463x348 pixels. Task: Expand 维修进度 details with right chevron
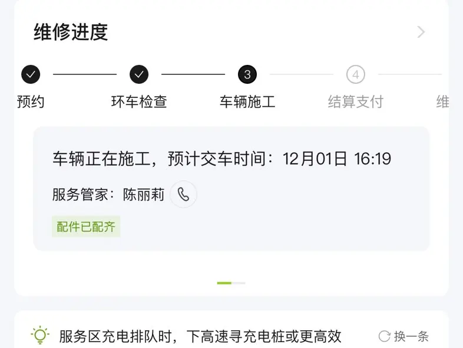(x=421, y=32)
